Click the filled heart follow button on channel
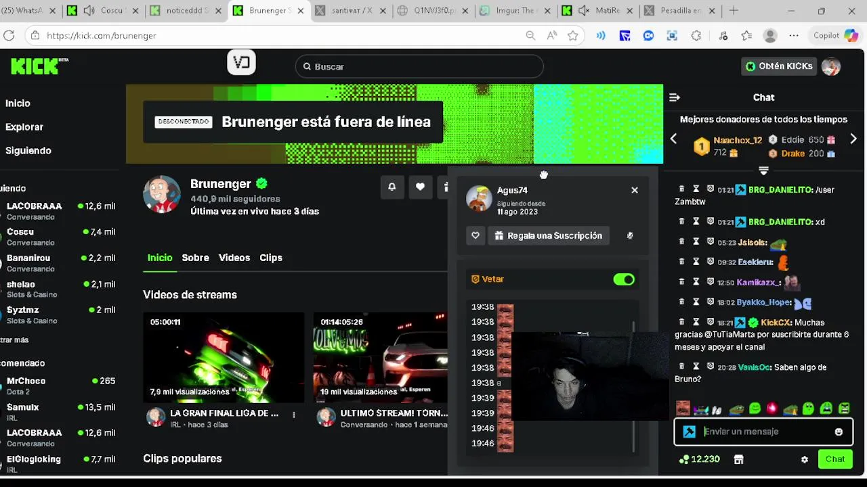 point(420,187)
